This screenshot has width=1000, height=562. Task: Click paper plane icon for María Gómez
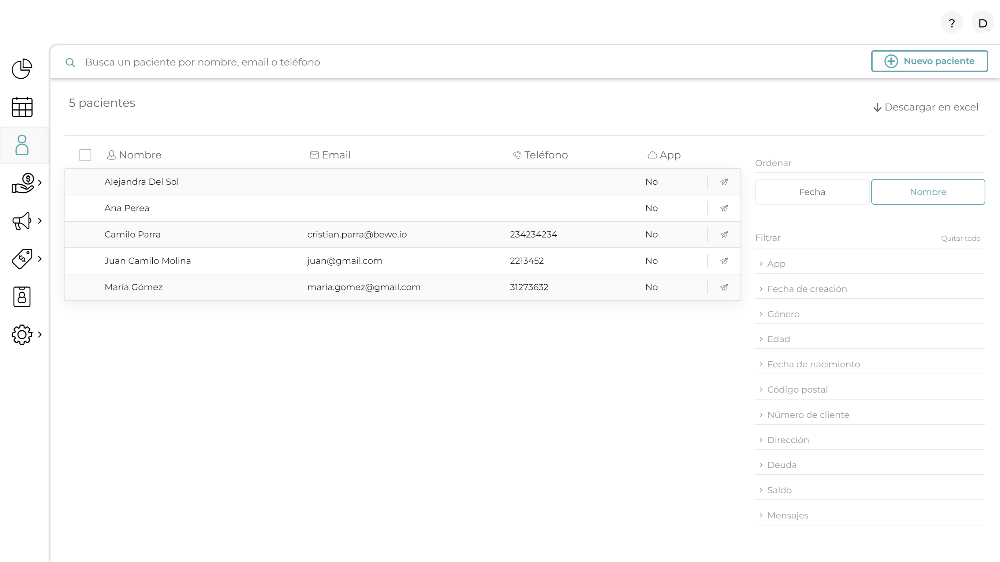point(724,287)
